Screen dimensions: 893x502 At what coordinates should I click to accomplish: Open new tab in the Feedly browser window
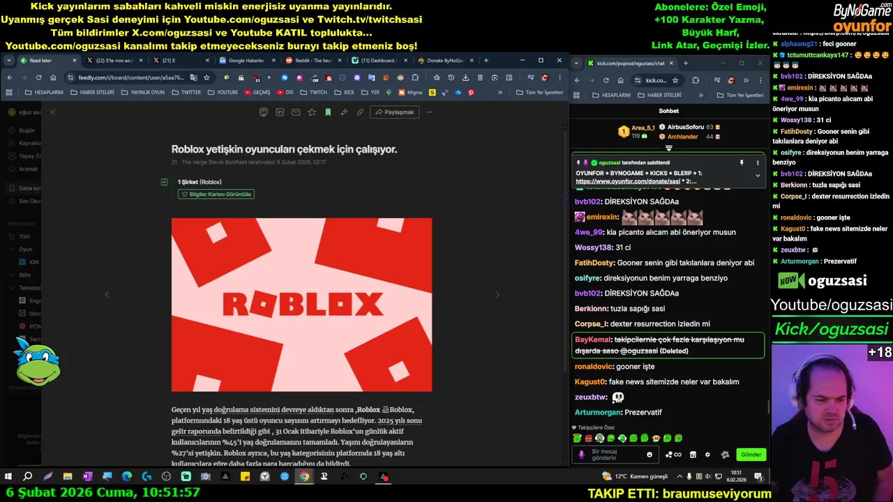point(487,61)
